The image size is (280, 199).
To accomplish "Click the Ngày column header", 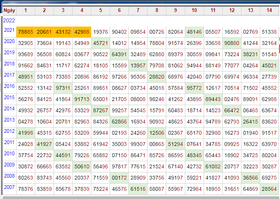I will pyautogui.click(x=9, y=10).
